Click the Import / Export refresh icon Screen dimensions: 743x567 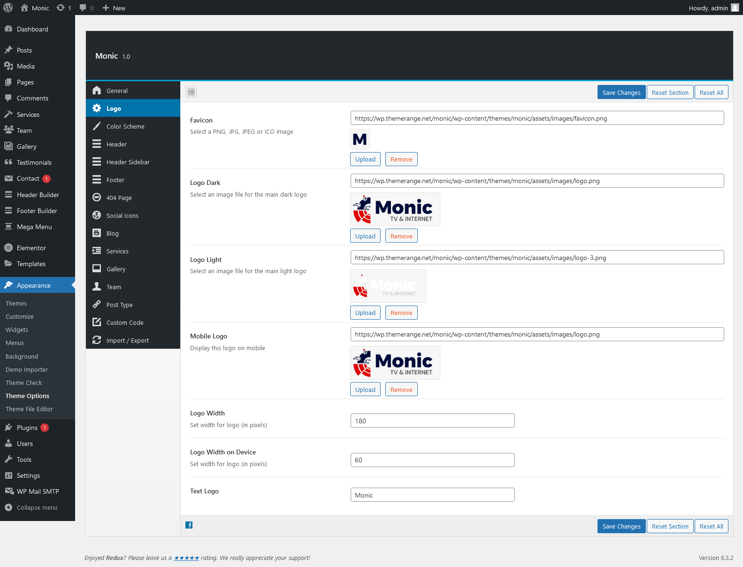click(x=97, y=340)
